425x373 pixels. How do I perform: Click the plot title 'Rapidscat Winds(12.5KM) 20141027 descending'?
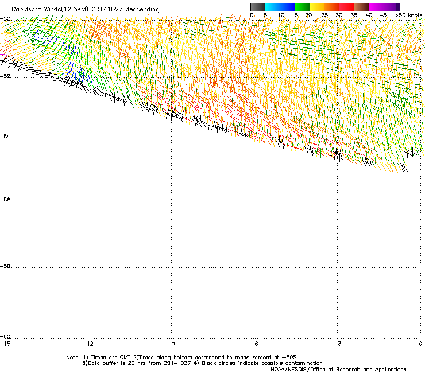click(x=86, y=9)
